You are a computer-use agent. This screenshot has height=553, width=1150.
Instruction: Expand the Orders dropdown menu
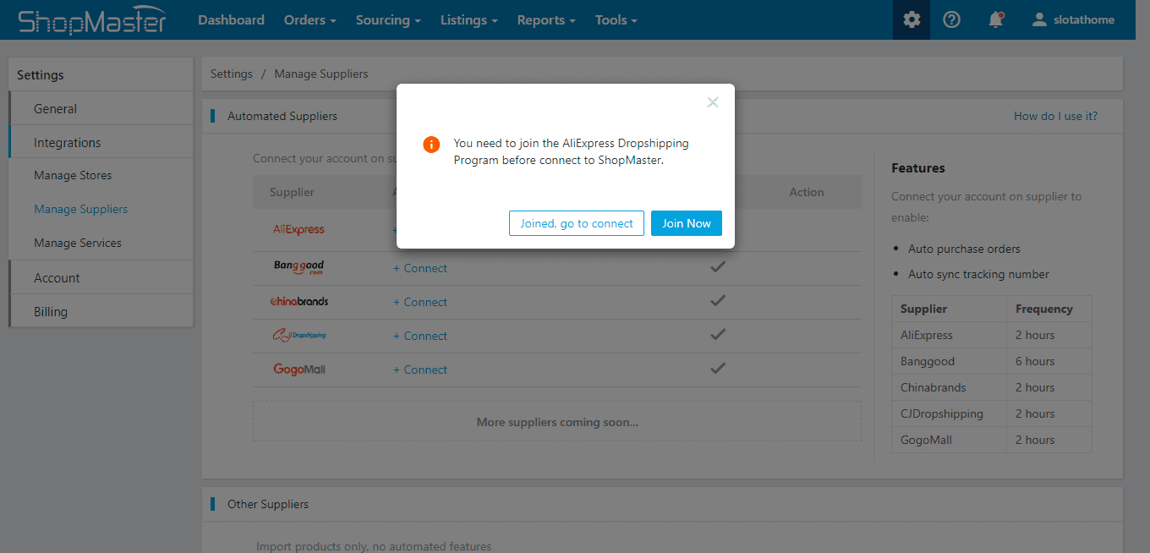pyautogui.click(x=309, y=19)
